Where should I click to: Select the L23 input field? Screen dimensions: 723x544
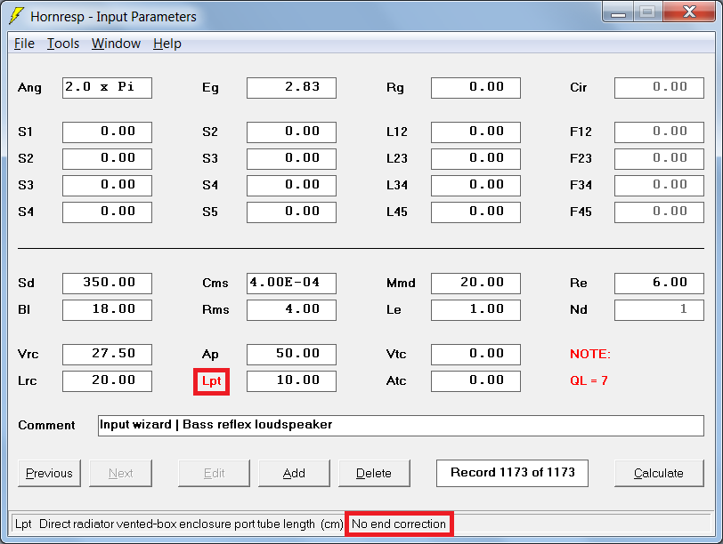[x=475, y=159]
